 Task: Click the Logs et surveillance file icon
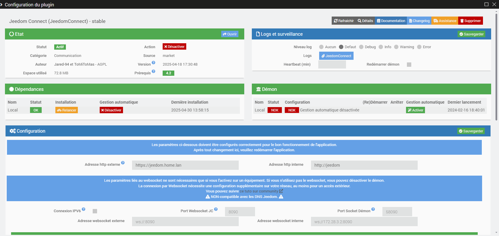pos(258,34)
